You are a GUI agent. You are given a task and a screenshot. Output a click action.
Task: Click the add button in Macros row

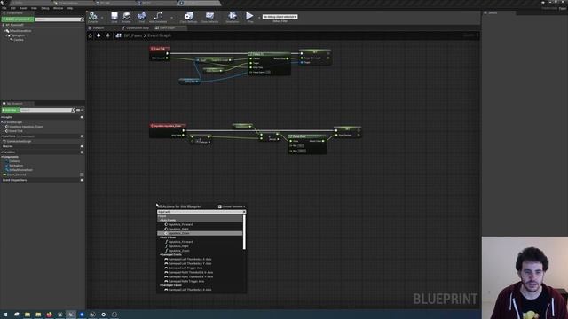pyautogui.click(x=82, y=146)
